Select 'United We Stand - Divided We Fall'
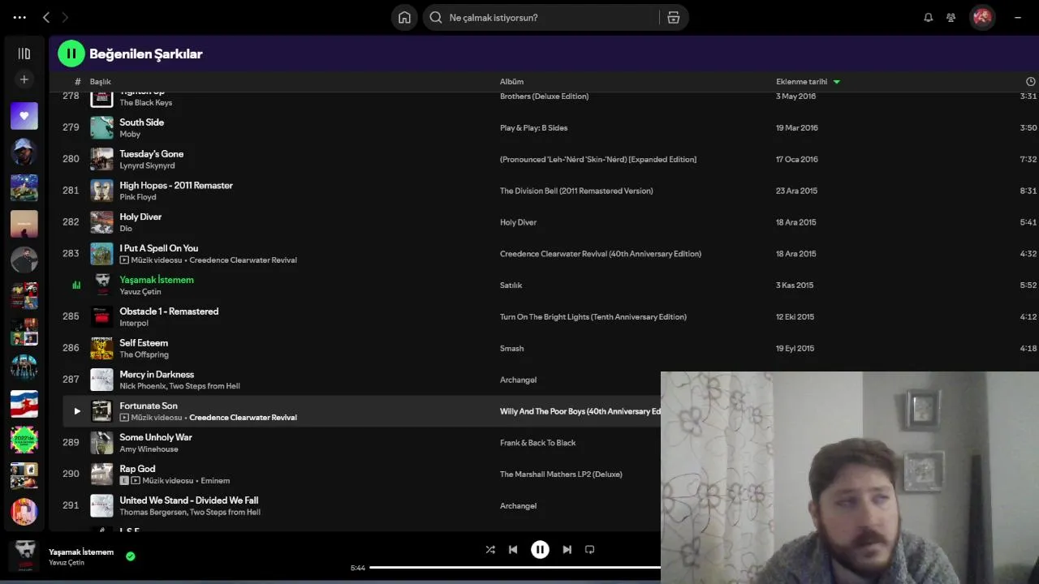Viewport: 1039px width, 584px height. pos(189,500)
